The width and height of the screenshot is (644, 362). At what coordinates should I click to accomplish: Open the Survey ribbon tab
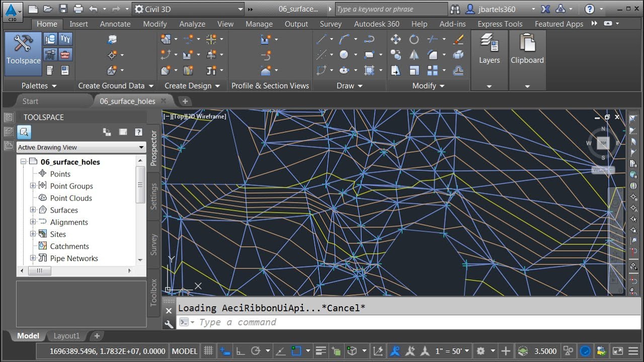[x=331, y=24]
